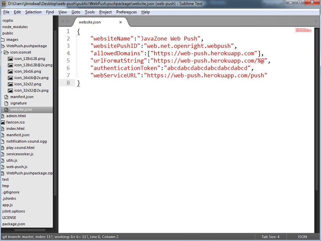Open node_modules folder in sidebar
Screen dimensions: 321x241
point(15,27)
